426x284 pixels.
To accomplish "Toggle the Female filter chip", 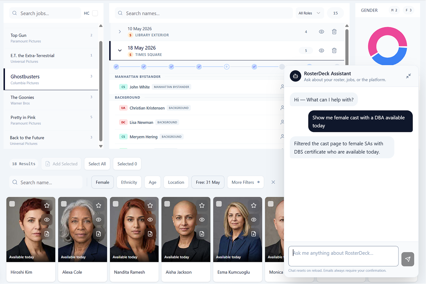I will (103, 182).
